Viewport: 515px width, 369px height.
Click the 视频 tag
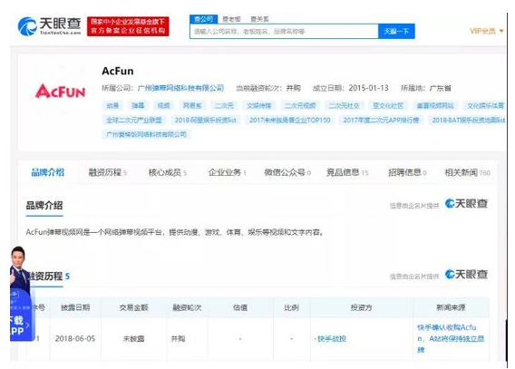click(163, 105)
